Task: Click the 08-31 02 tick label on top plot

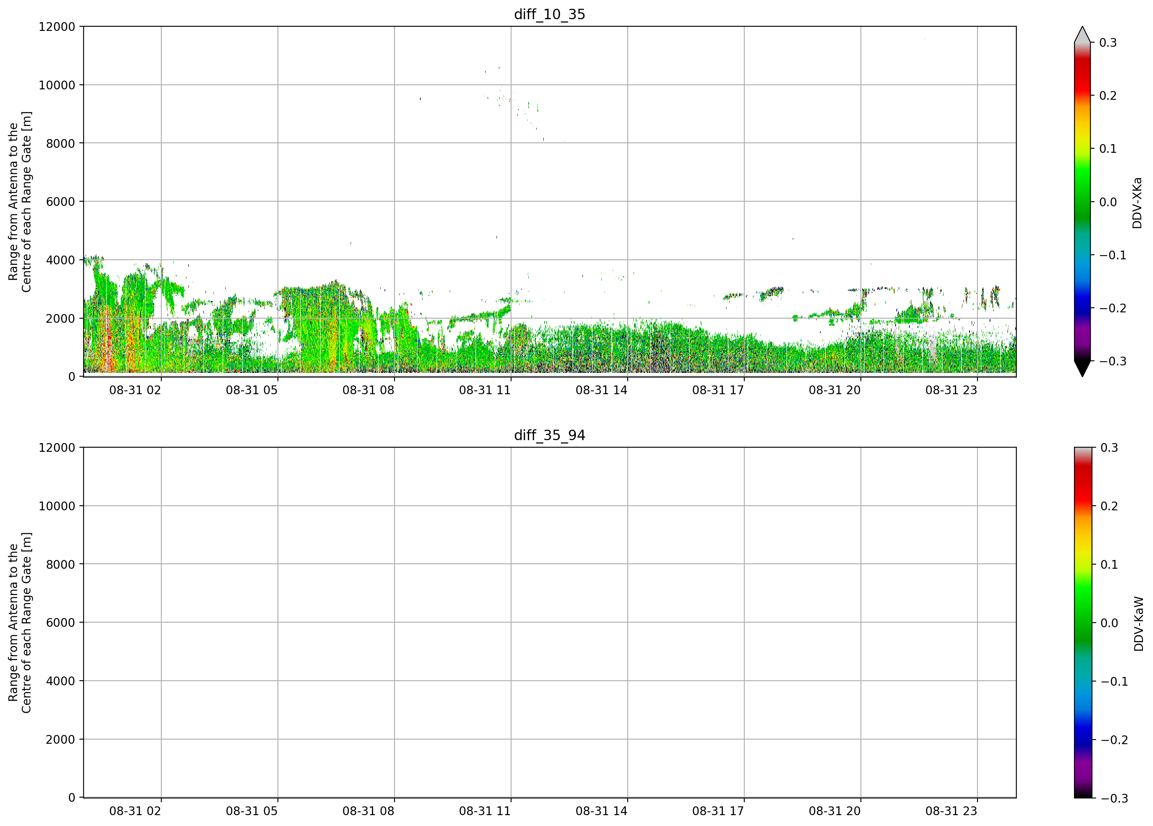Action: point(135,390)
